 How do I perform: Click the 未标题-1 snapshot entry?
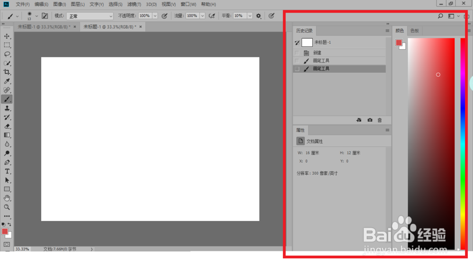[x=339, y=42]
